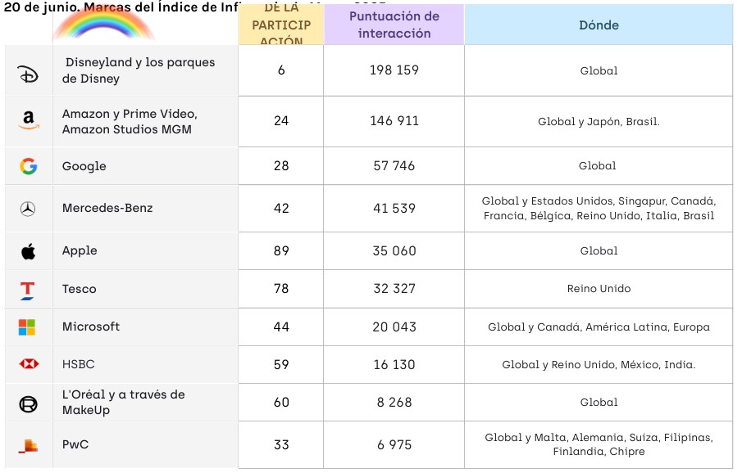Select Mercedes-Benz countries list cell

point(598,209)
